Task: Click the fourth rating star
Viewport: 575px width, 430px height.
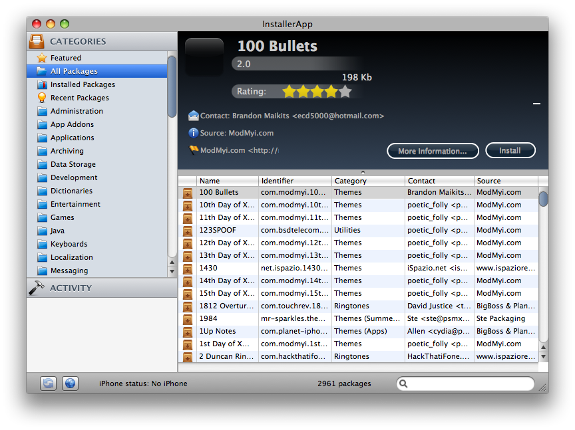Action: (331, 91)
